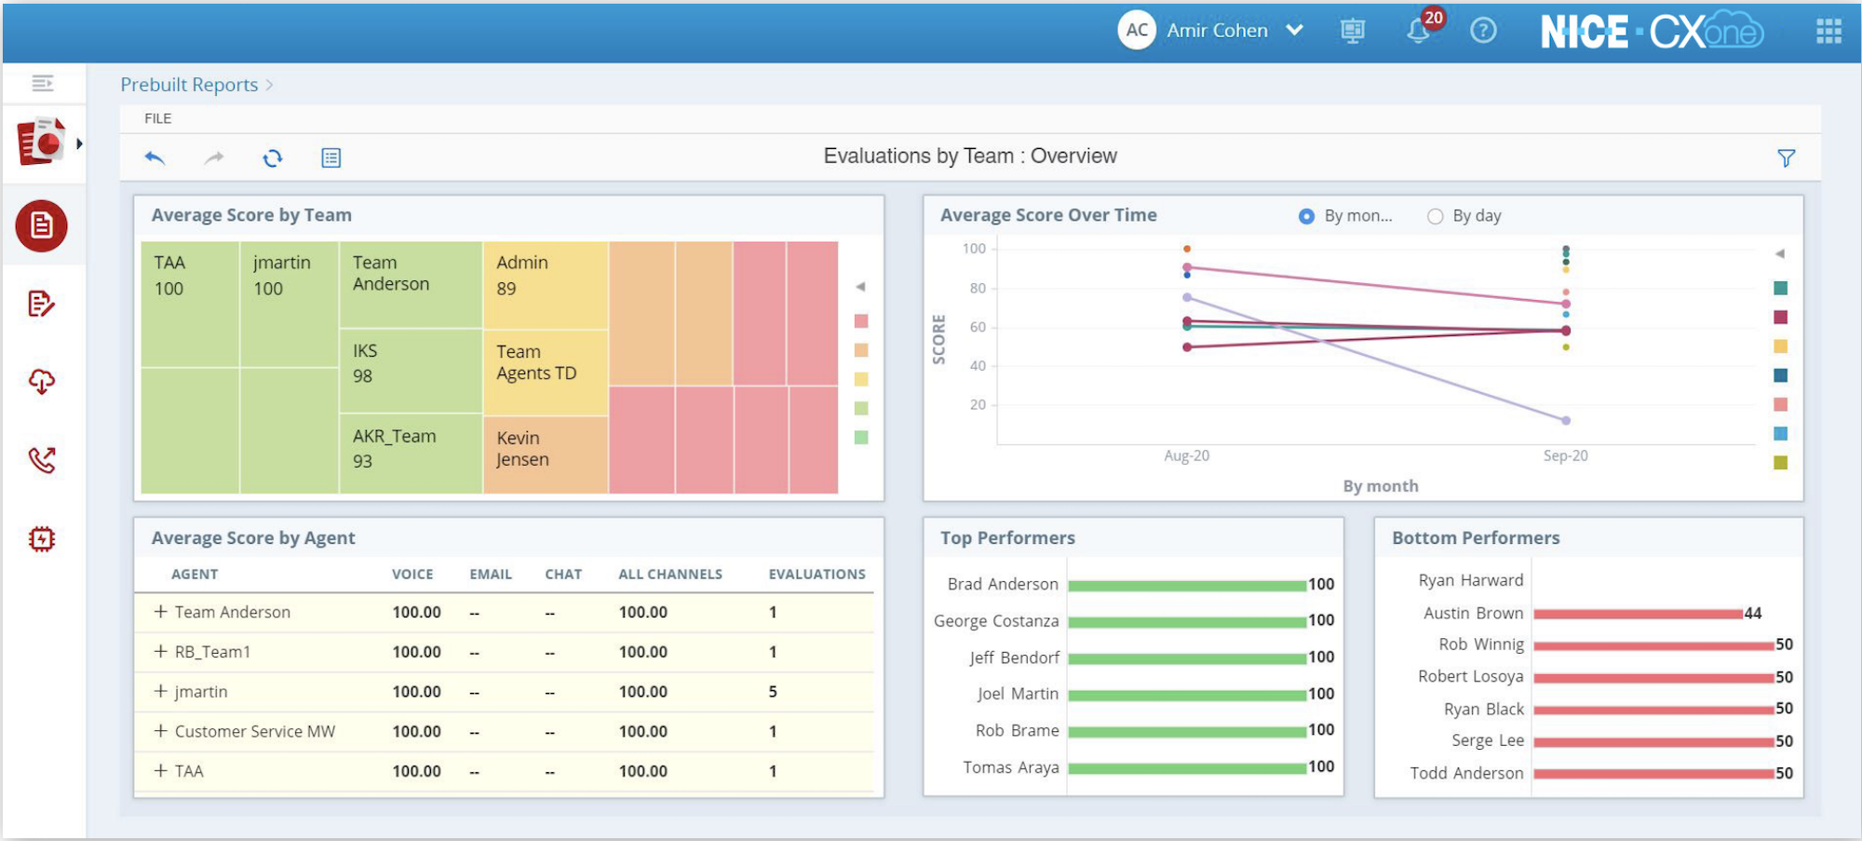This screenshot has width=1862, height=841.
Task: Expand the TAA agent row
Action: coord(160,771)
